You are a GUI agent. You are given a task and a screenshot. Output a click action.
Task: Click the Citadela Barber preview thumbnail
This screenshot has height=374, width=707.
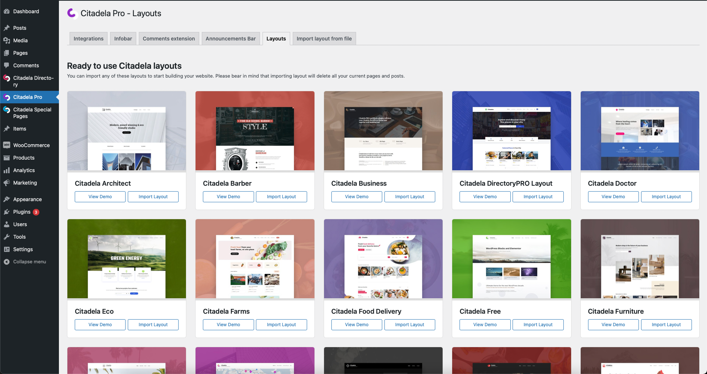coord(255,131)
